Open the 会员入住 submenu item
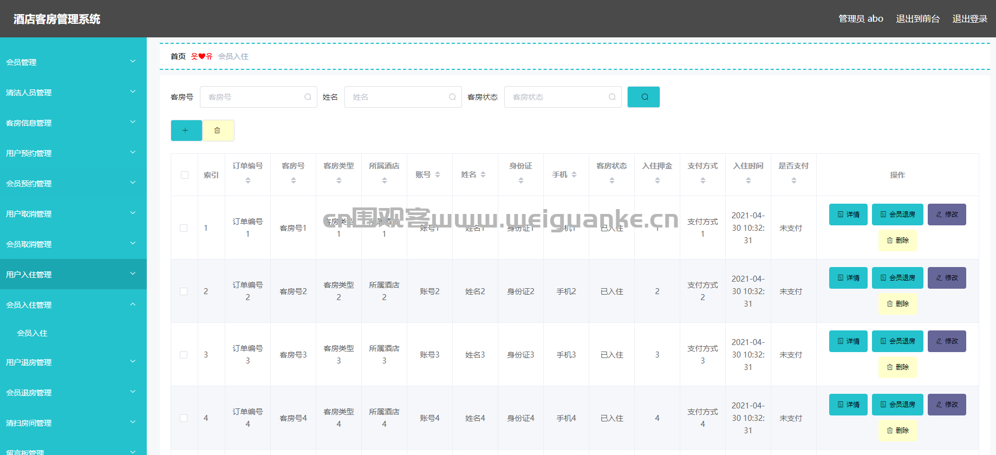The image size is (996, 455). pos(32,333)
